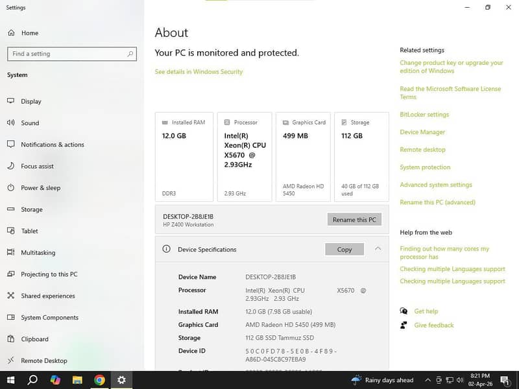Click Rename this PC (advanced) link
The height and width of the screenshot is (389, 519).
click(437, 202)
